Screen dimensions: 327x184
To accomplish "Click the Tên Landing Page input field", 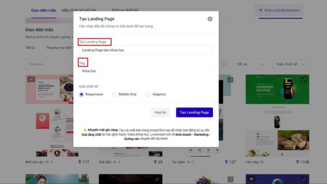I will point(146,50).
